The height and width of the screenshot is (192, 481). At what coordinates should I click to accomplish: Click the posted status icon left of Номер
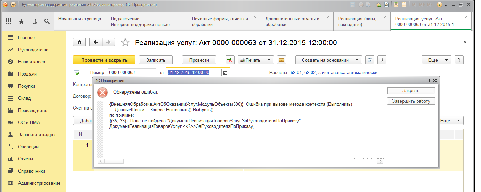[76, 73]
